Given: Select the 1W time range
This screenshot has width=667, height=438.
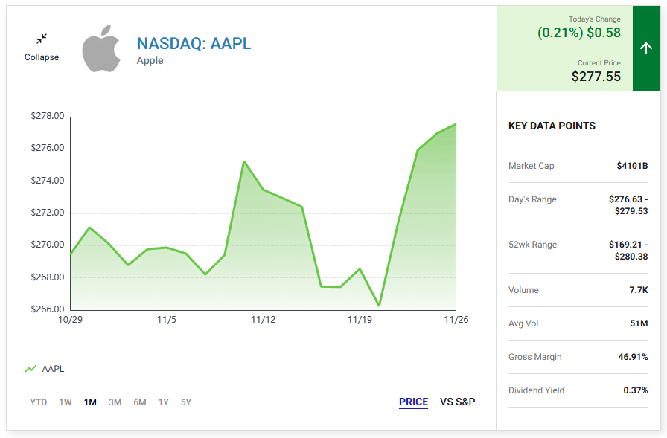Looking at the screenshot, I should (x=66, y=402).
